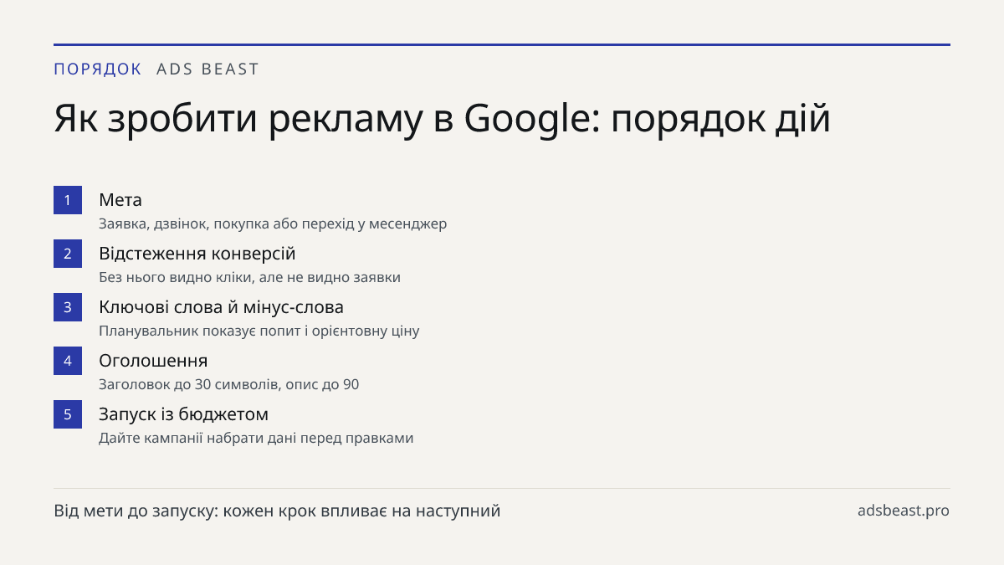Select the step title 'Ключові слова й мінус-слова'
The width and height of the screenshot is (1004, 565).
[x=221, y=307]
